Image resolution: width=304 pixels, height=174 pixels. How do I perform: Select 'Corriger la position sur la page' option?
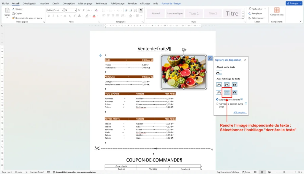coord(217,104)
